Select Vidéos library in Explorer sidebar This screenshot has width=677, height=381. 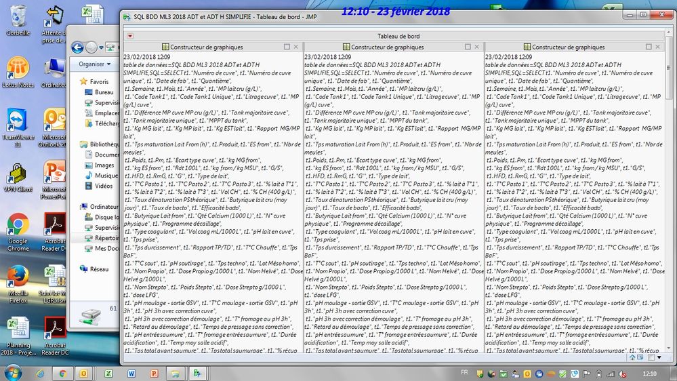99,186
